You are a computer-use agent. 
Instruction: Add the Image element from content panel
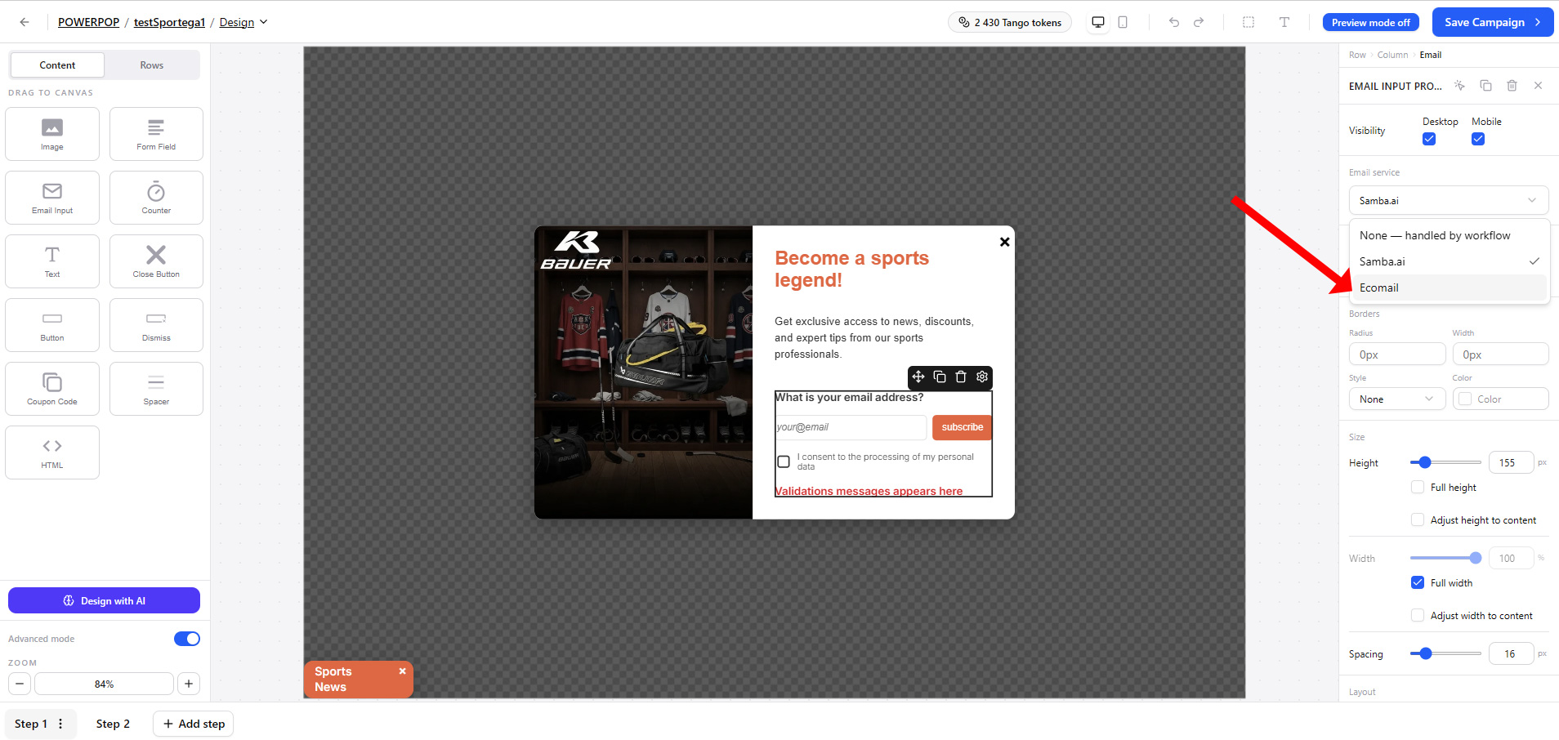pyautogui.click(x=52, y=134)
